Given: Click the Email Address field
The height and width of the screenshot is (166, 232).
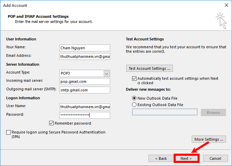Looking at the screenshot, I should 85,56.
